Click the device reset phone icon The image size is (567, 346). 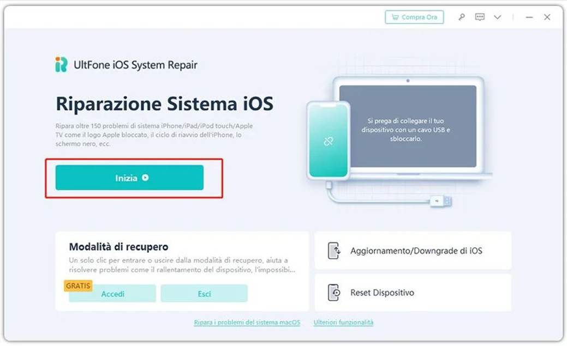click(x=334, y=293)
